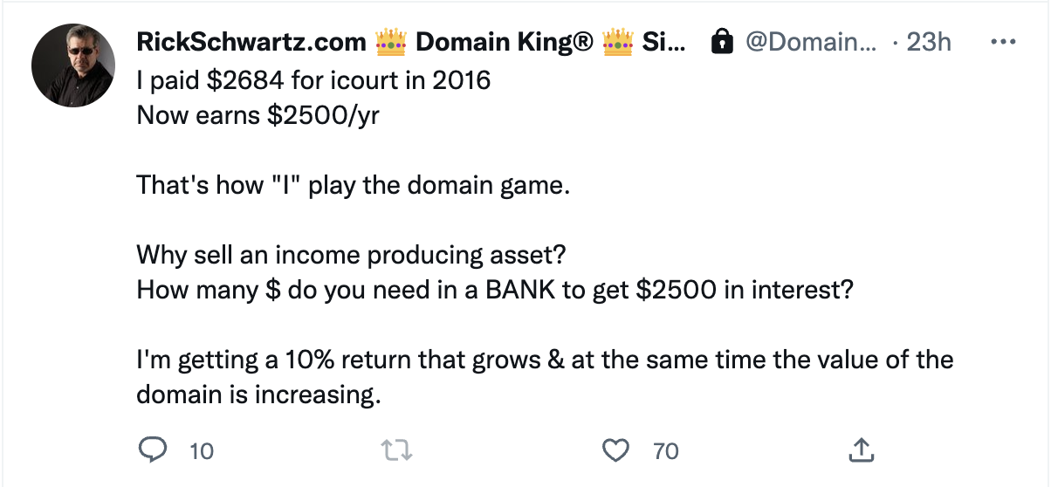Open the share menu via the share icon
The height and width of the screenshot is (487, 1051).
861,450
